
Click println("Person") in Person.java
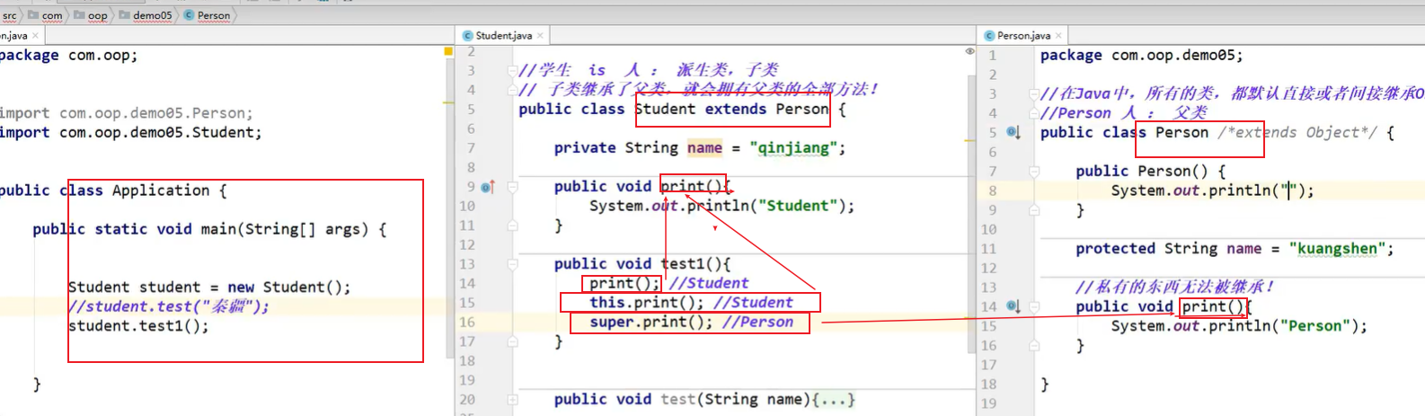tap(1284, 326)
